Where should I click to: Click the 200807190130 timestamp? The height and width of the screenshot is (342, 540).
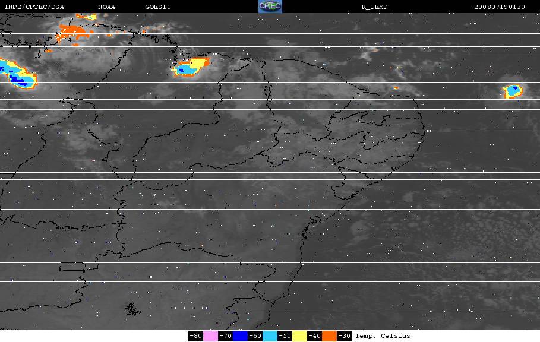[x=500, y=7]
